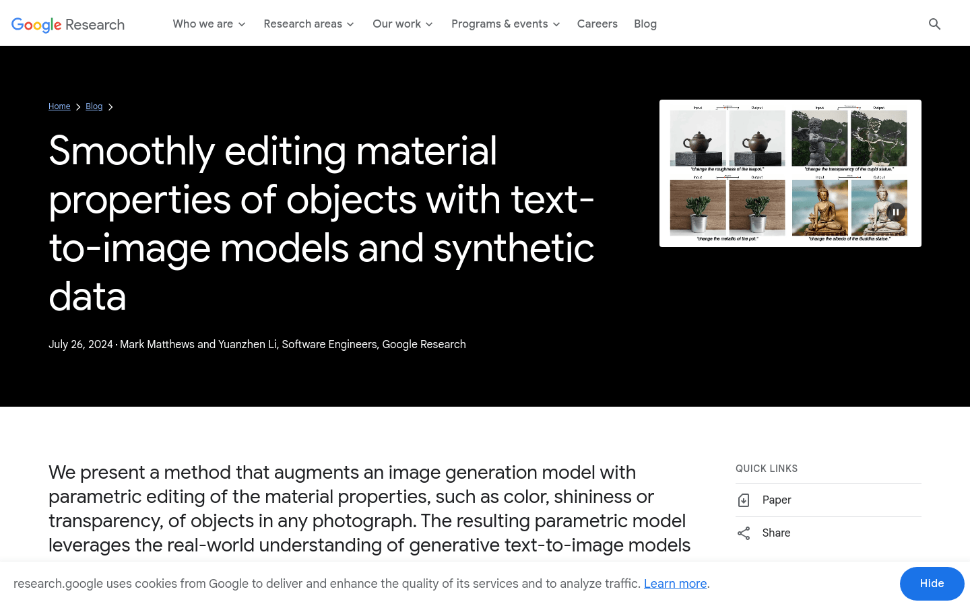Click the breadcrumb chevron after Blog

[110, 107]
